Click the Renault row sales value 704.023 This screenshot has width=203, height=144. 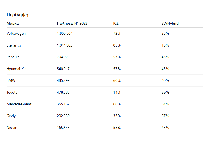point(63,57)
